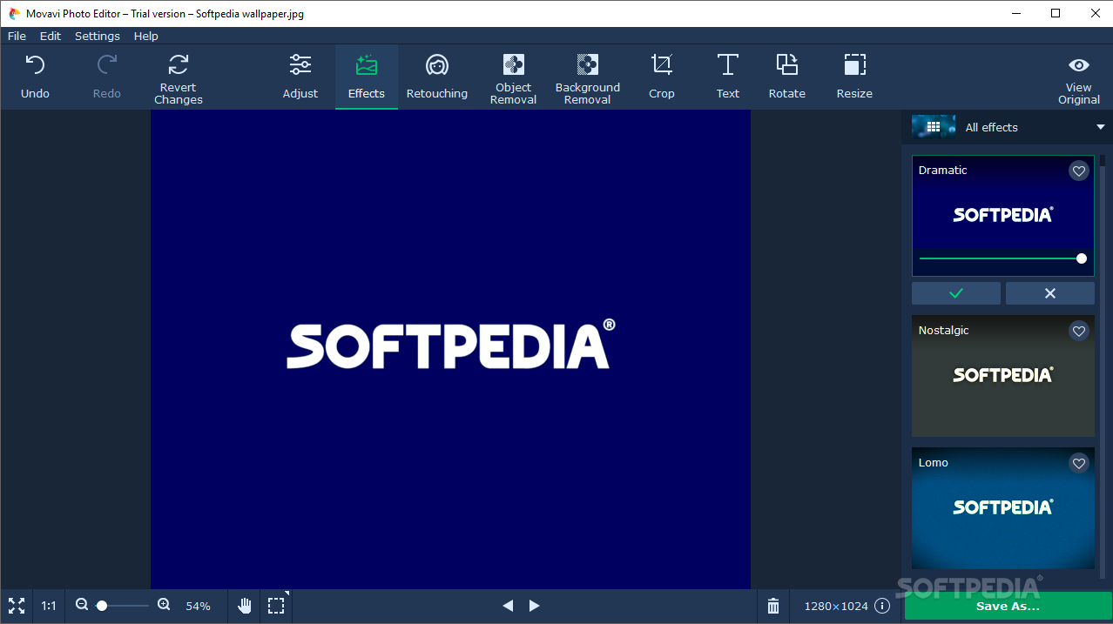Open the Settings menu
The width and height of the screenshot is (1113, 624).
click(x=98, y=36)
